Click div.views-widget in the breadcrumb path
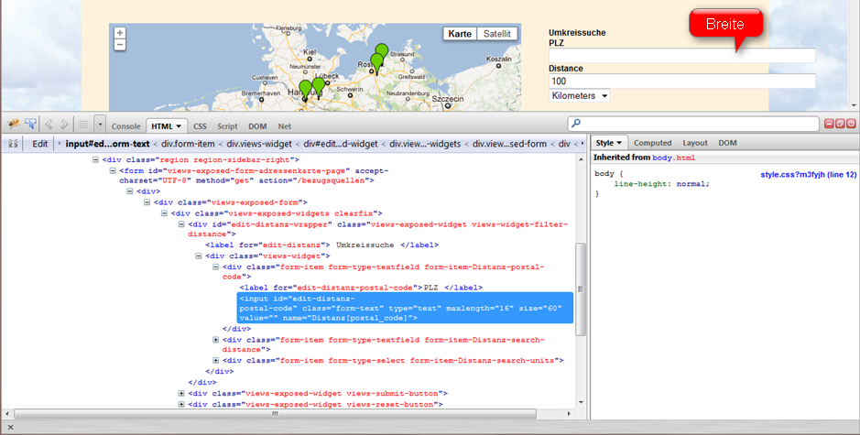This screenshot has height=435, width=860. (259, 144)
